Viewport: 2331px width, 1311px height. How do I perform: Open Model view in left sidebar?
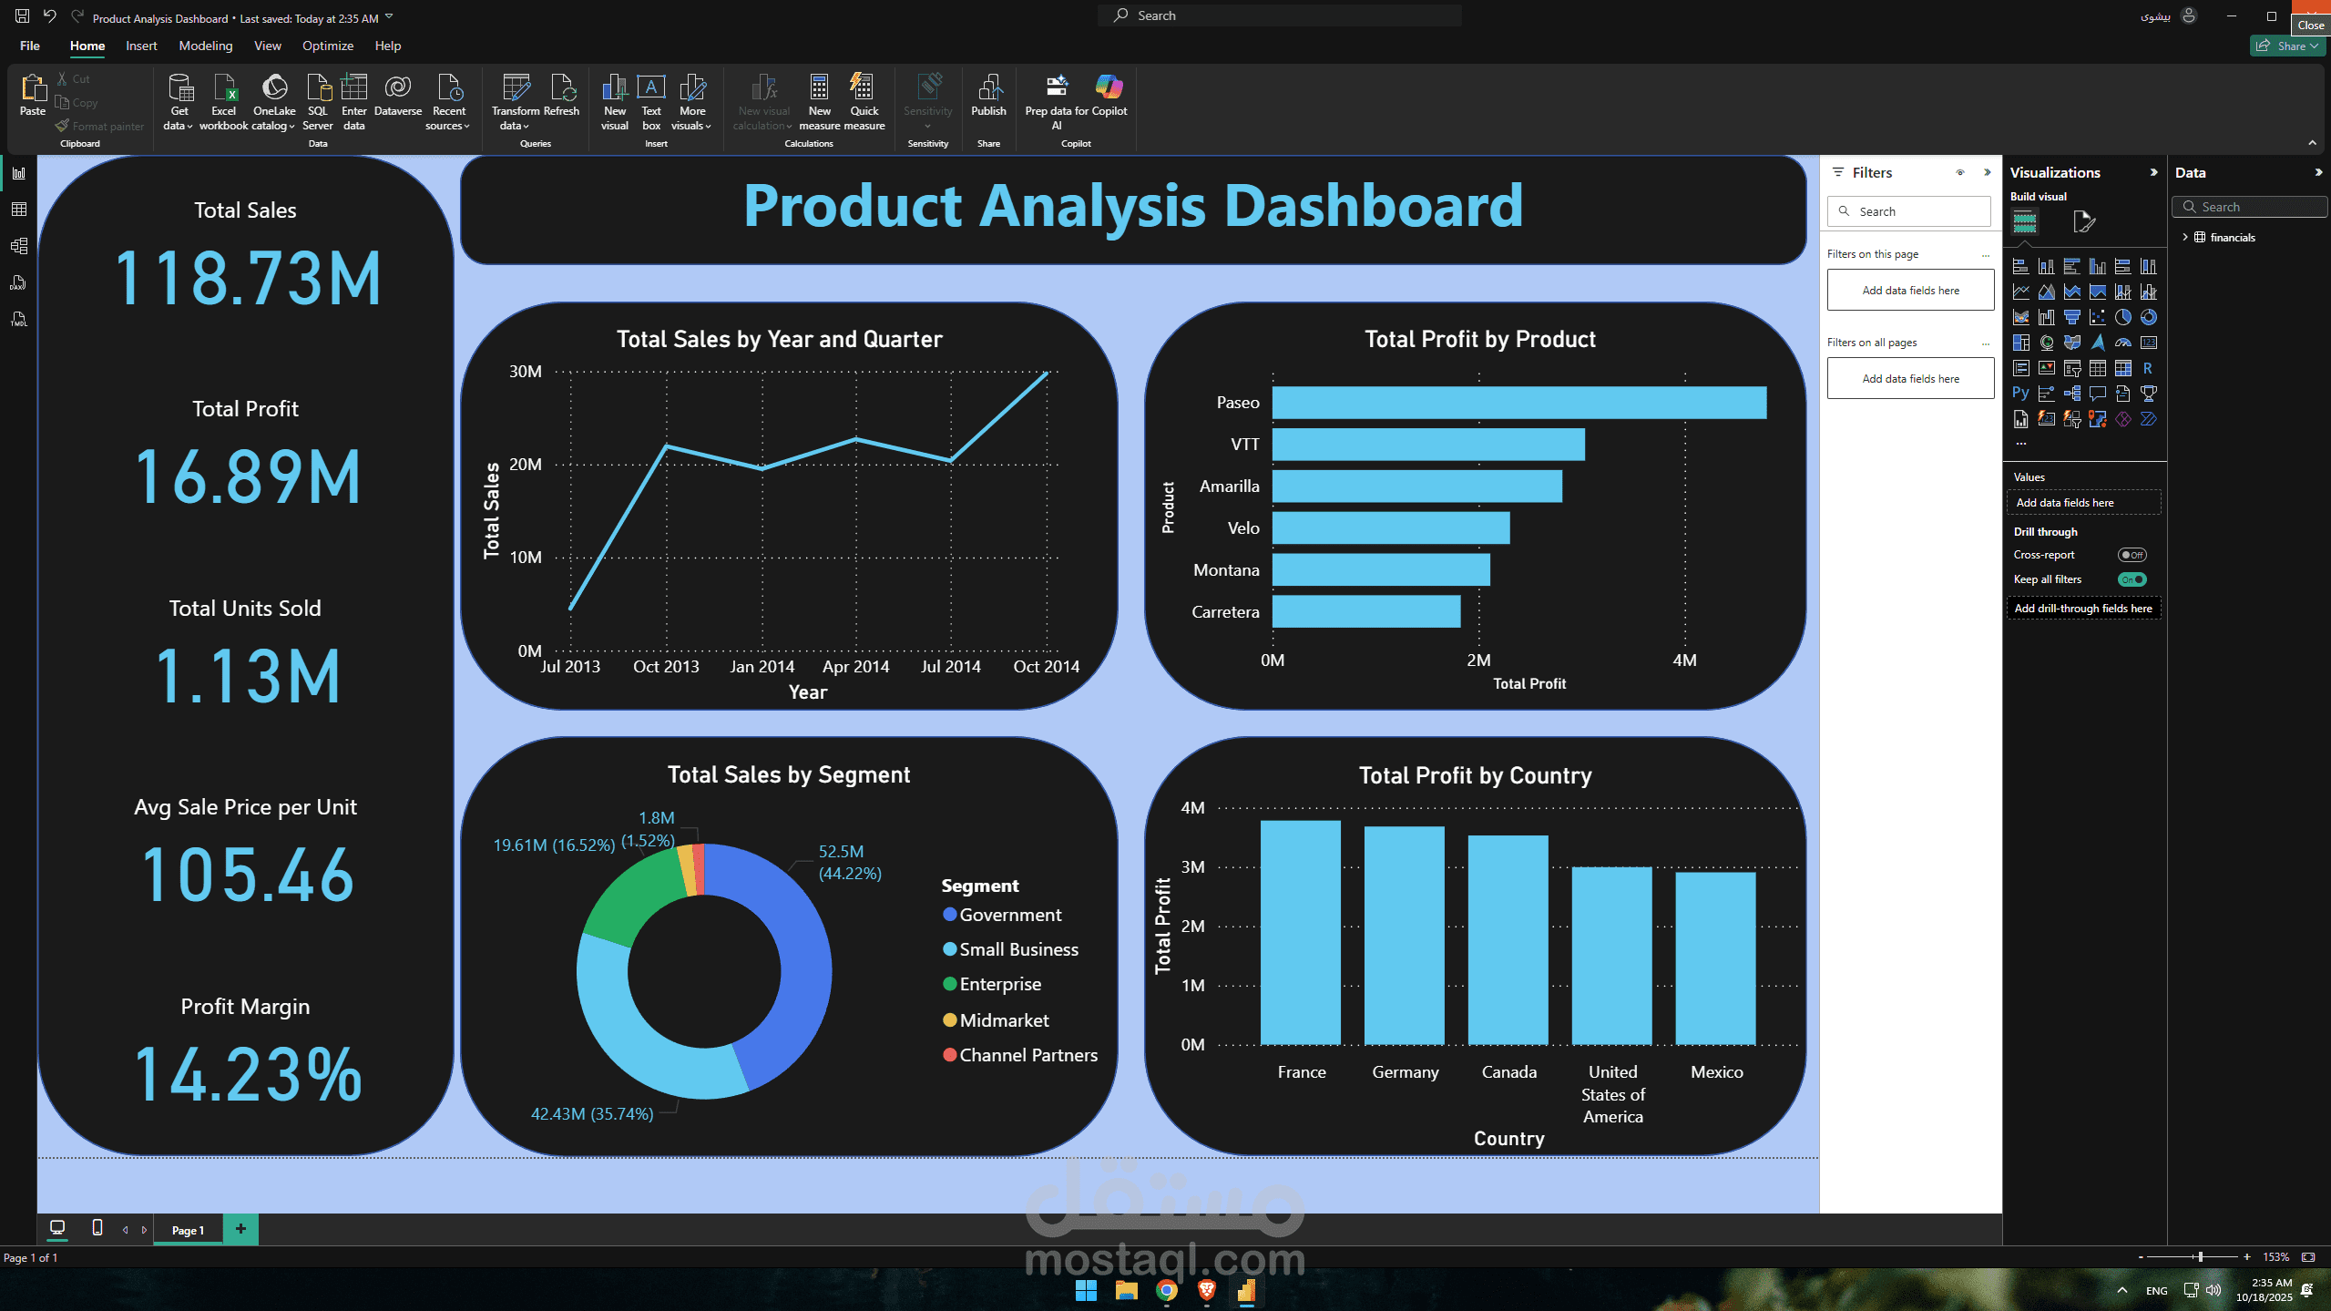18,246
